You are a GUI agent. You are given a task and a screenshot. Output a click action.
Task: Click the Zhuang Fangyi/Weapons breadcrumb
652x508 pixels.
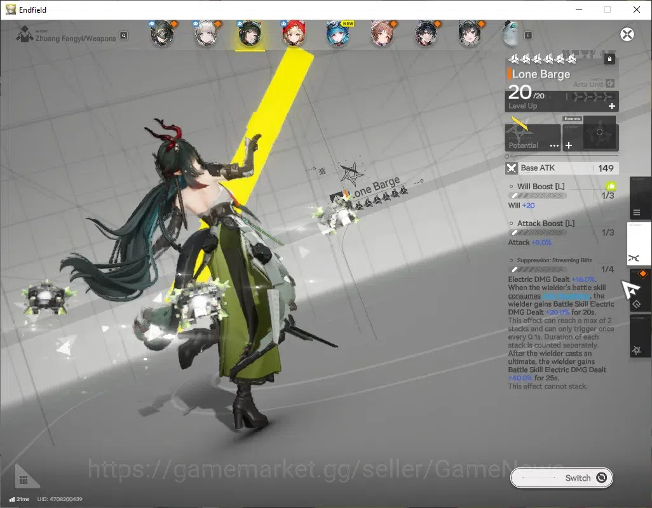[x=75, y=38]
